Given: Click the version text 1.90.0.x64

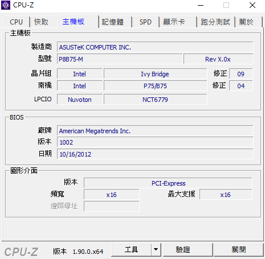Looking at the screenshot, I should 88,252.
